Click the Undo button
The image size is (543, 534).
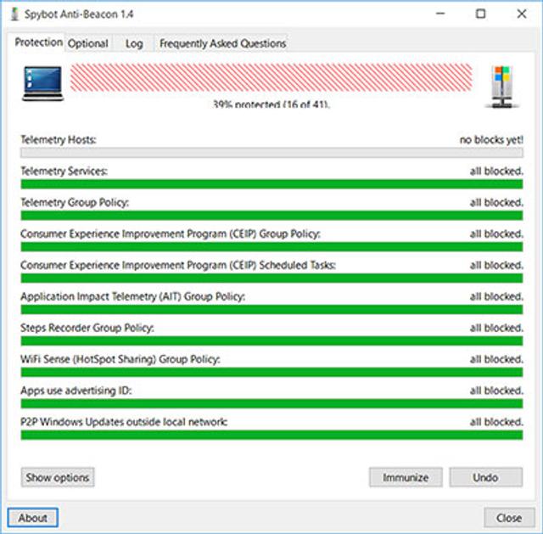coord(486,477)
